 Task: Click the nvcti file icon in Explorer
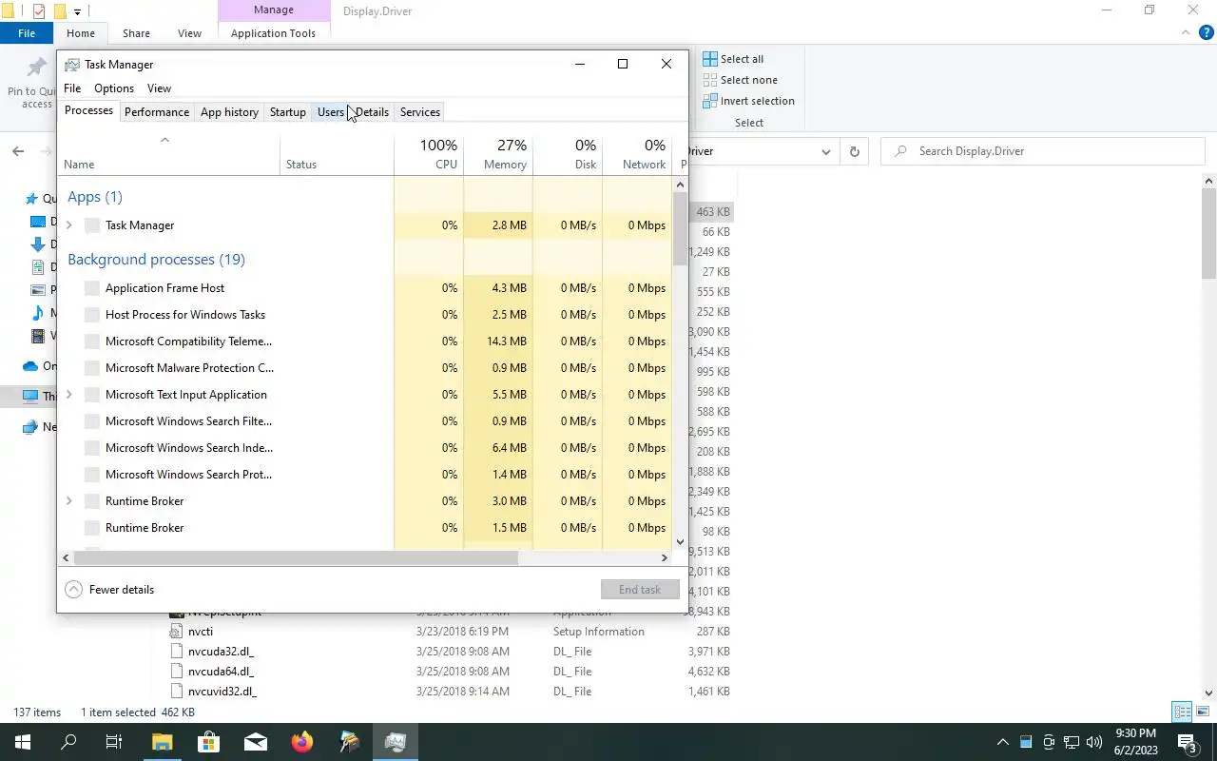click(x=176, y=632)
